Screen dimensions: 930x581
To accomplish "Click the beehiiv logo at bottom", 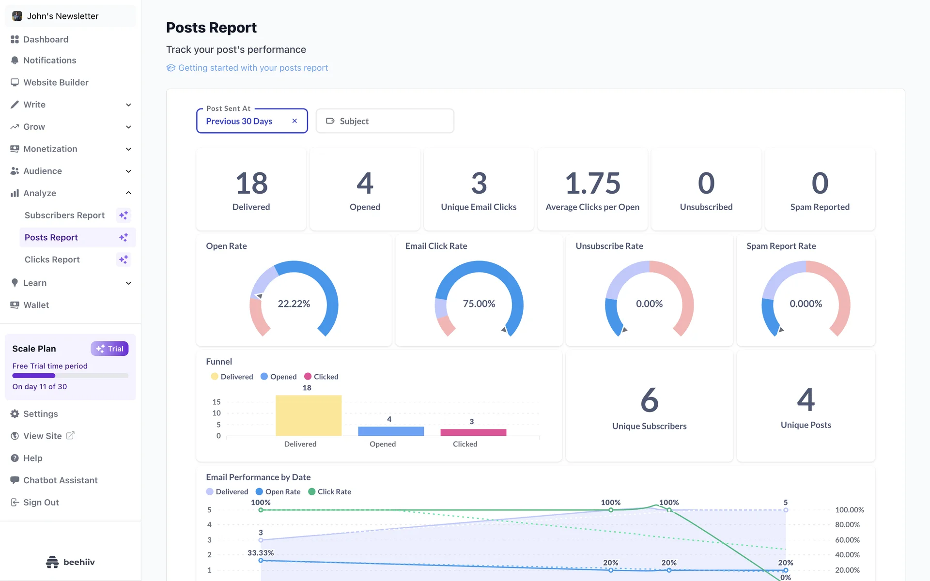I will click(x=70, y=562).
